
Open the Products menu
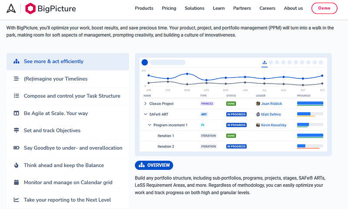tap(144, 8)
